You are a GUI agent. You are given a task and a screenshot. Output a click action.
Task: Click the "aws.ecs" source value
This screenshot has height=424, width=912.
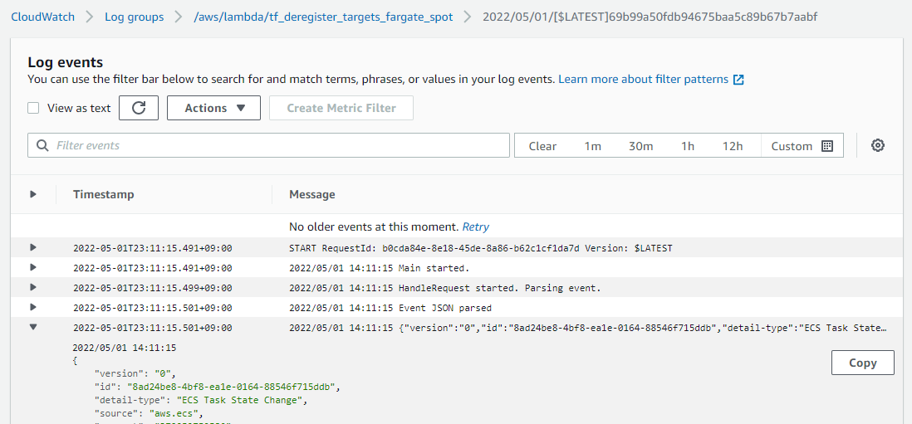coord(172,413)
